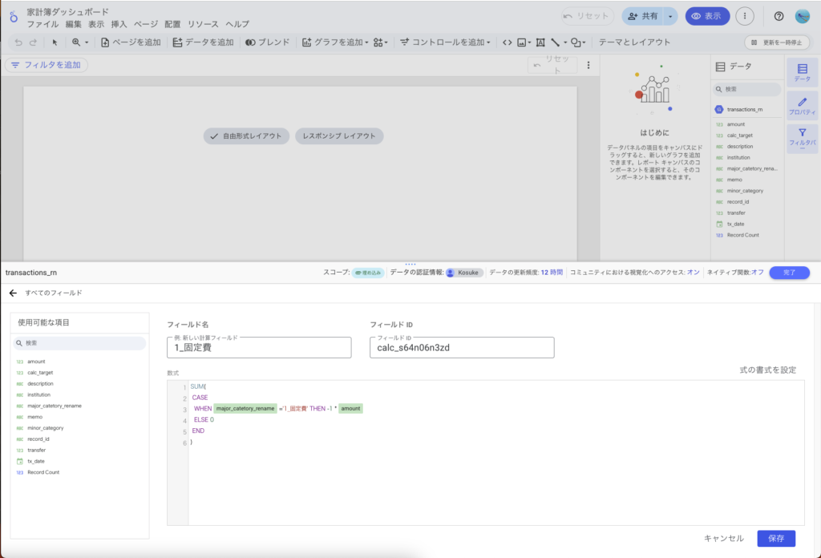
Task: Click the three-dot more options button
Action: pos(745,16)
